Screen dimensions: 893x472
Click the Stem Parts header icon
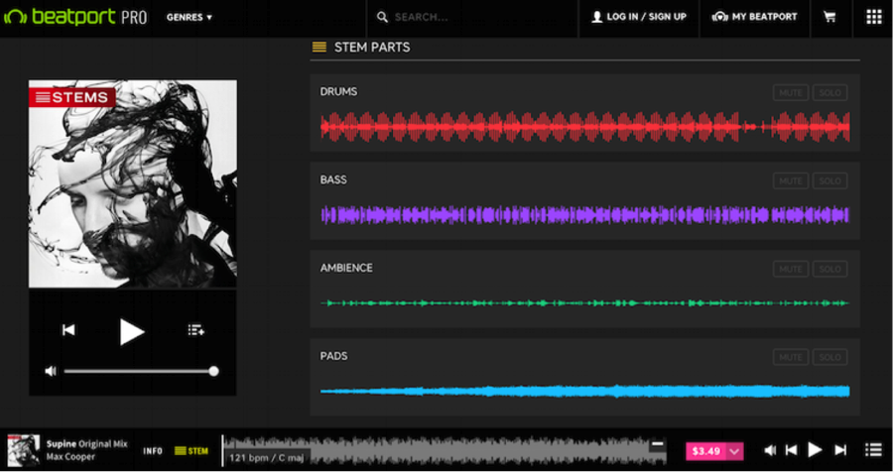coord(319,48)
